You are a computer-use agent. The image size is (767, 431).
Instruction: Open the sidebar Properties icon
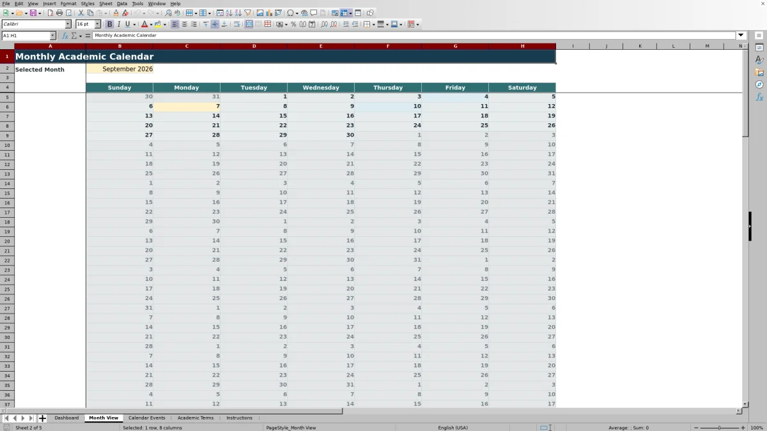(x=759, y=48)
